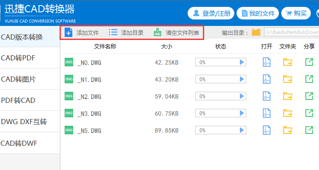Start conversion of _N5.DWG with play arrow
The image size is (319, 170).
[242, 130]
